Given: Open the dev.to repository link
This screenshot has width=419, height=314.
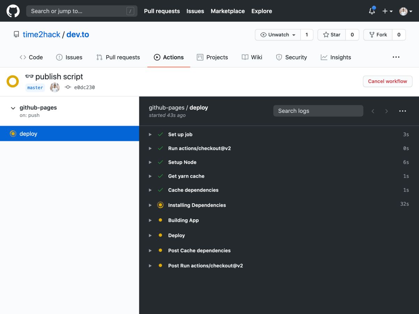Looking at the screenshot, I should [x=78, y=35].
